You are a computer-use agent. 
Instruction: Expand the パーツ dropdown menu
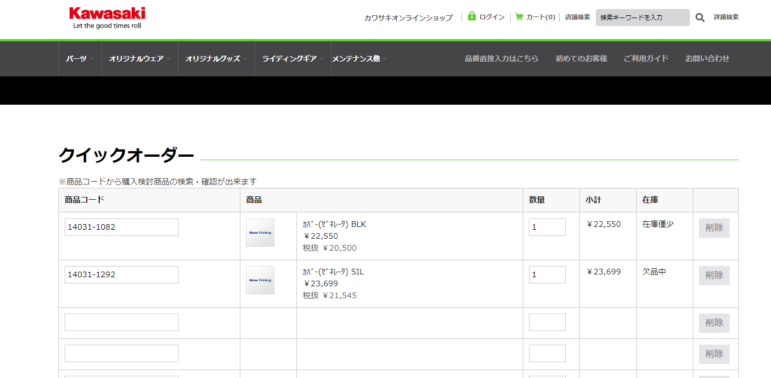[x=79, y=58]
